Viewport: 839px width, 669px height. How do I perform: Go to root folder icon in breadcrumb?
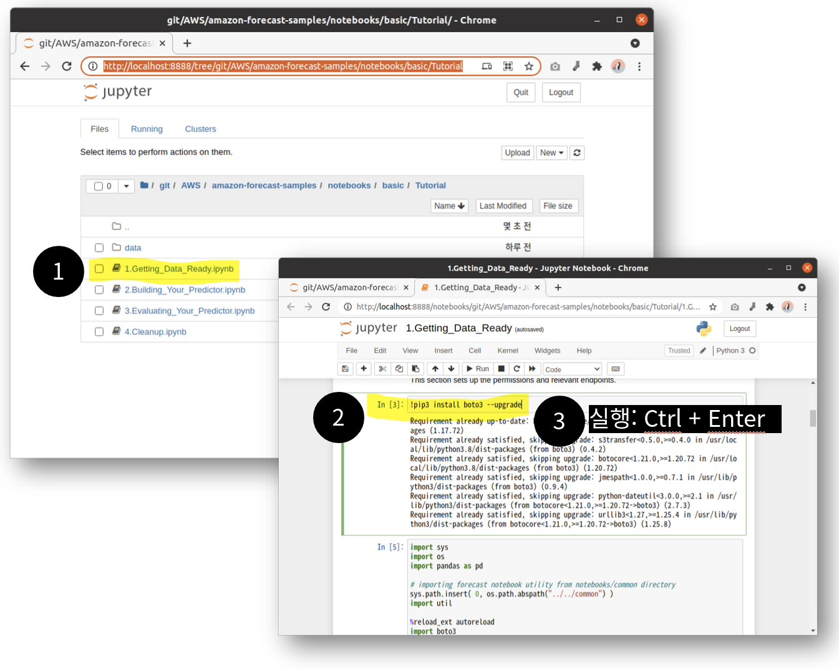click(145, 185)
